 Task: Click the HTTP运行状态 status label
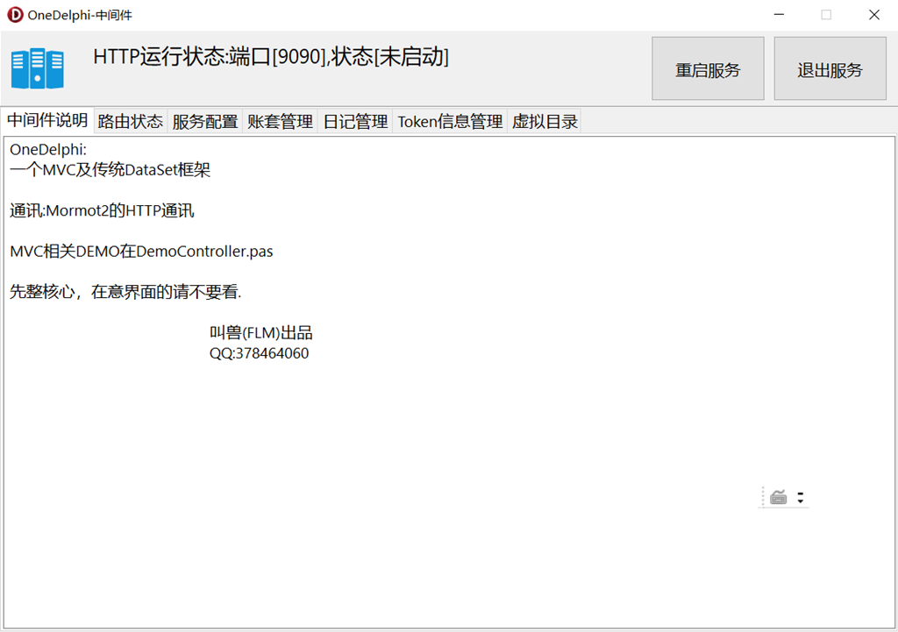coord(271,57)
